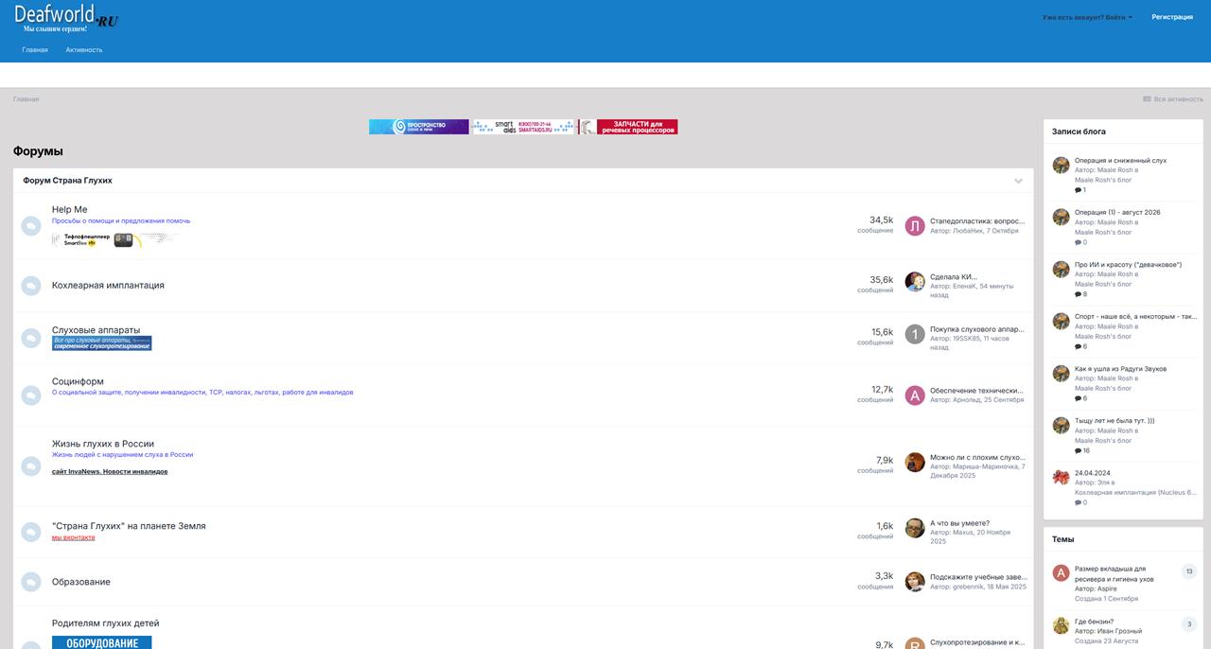The height and width of the screenshot is (649, 1211).
Task: Open the Help Me forum title
Action: pos(69,210)
